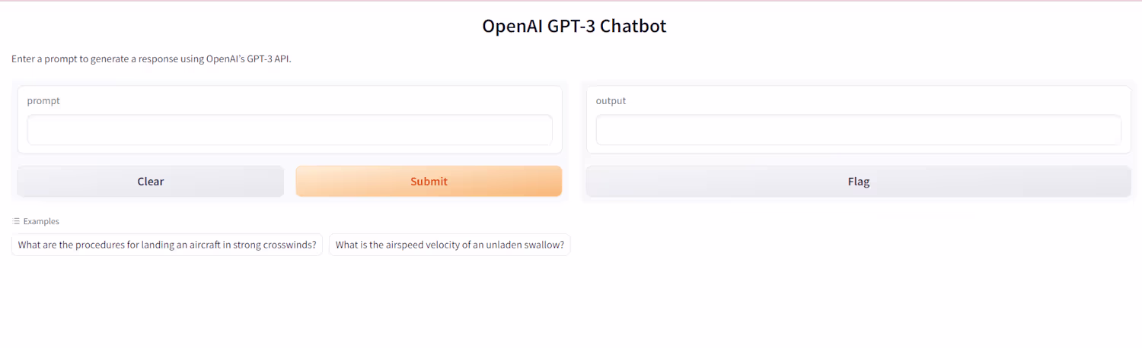Select the aircraft crosswinds landing example

(x=167, y=245)
